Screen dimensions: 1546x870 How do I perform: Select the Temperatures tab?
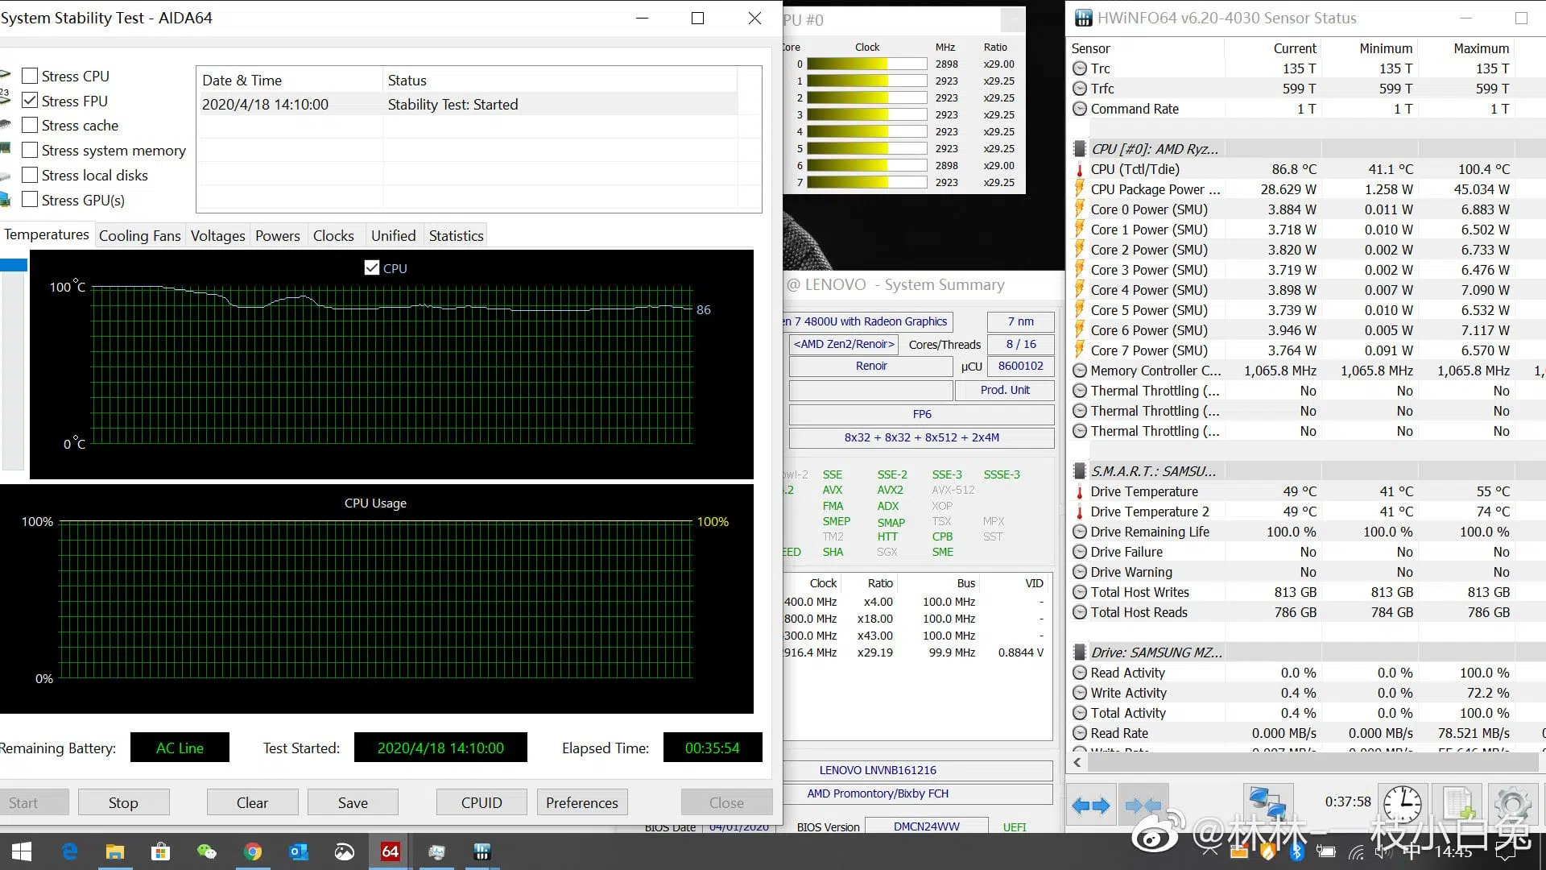tap(47, 234)
